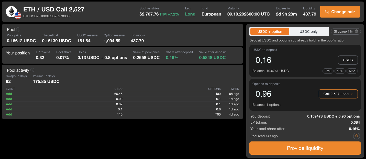
Task: Click the USDC currency button
Action: pos(348,60)
